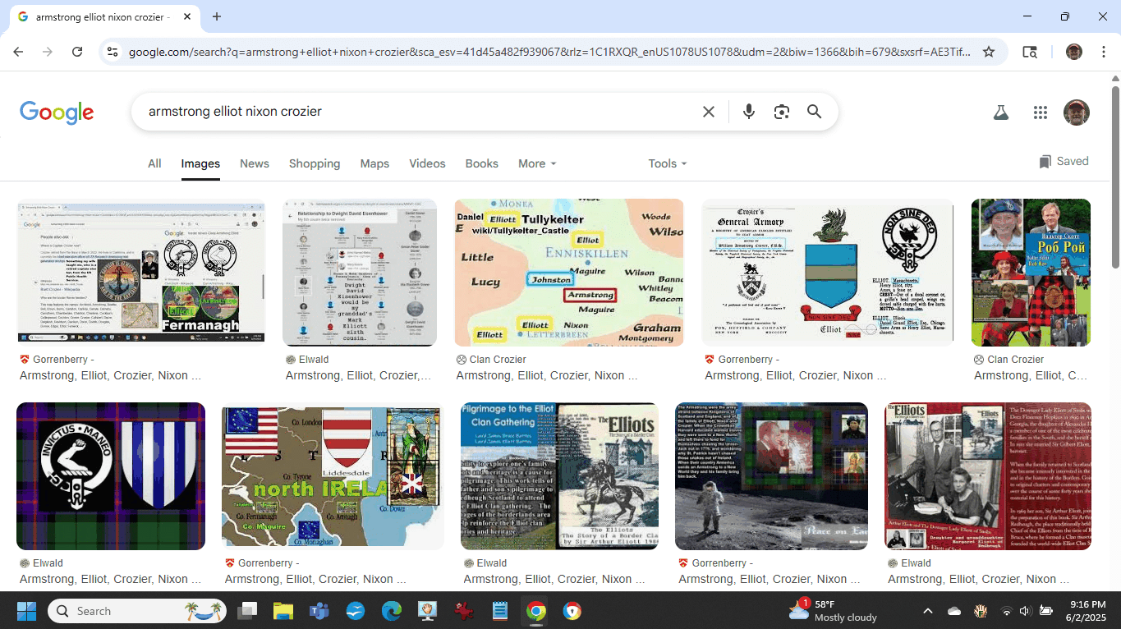Image resolution: width=1121 pixels, height=629 pixels.
Task: Expand the More dropdown
Action: tap(537, 163)
